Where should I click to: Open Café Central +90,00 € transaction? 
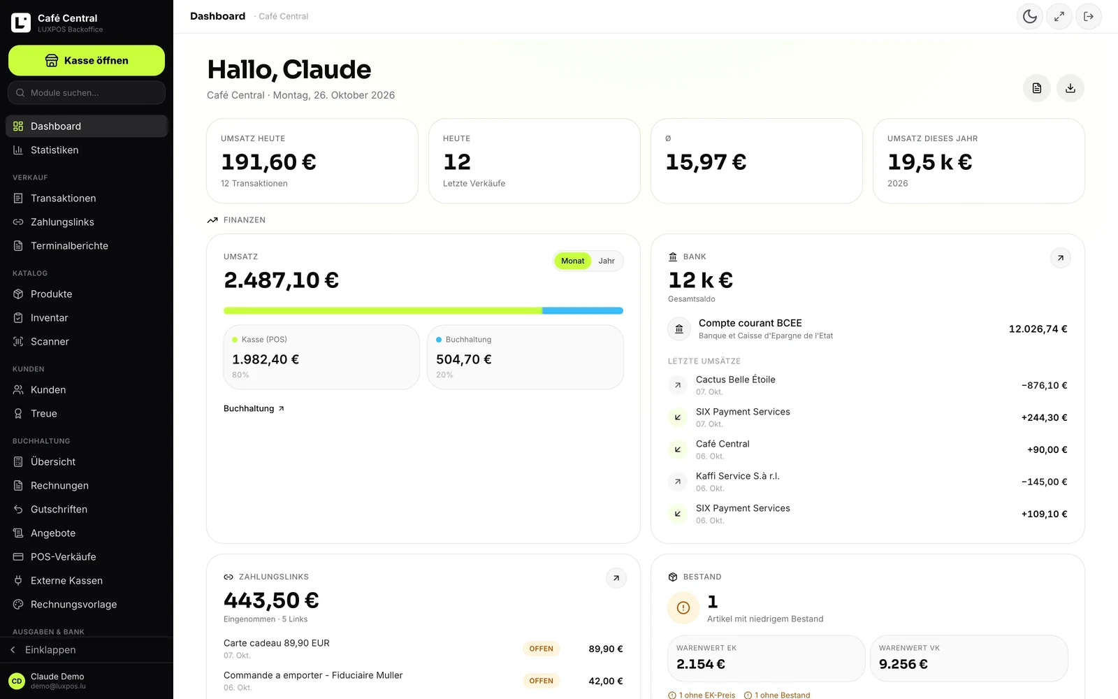click(868, 449)
